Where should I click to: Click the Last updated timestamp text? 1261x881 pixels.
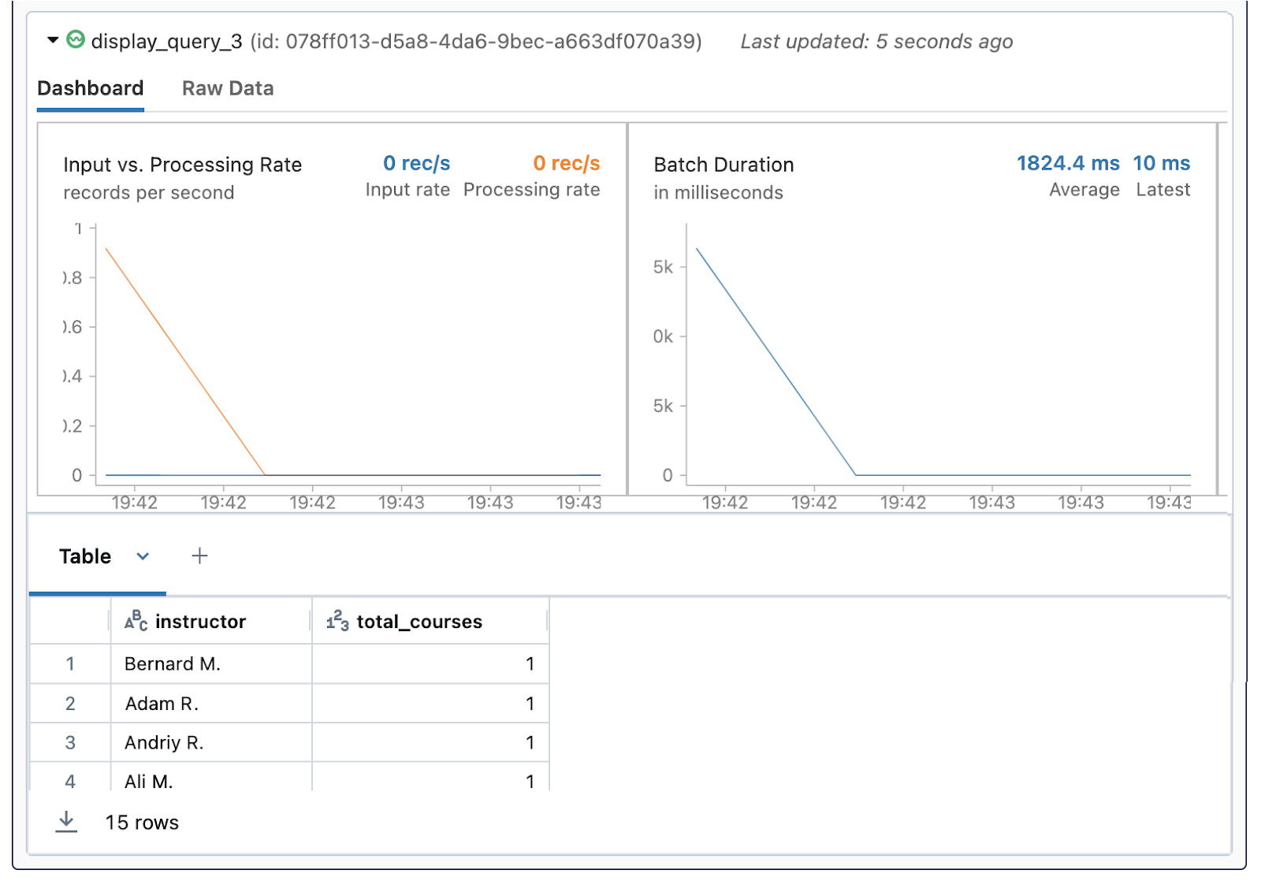(x=876, y=41)
